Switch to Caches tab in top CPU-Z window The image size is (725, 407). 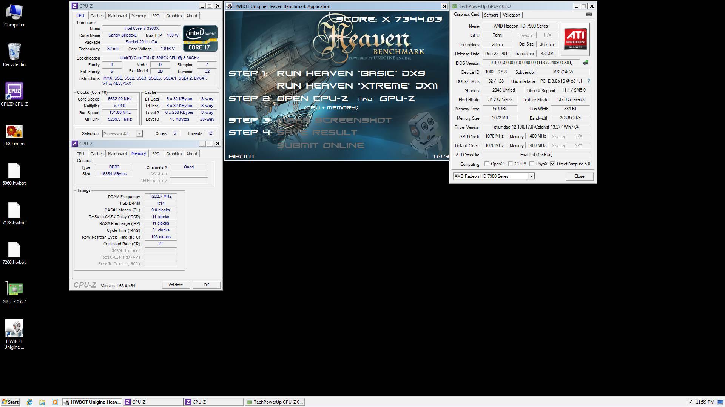[x=97, y=16]
